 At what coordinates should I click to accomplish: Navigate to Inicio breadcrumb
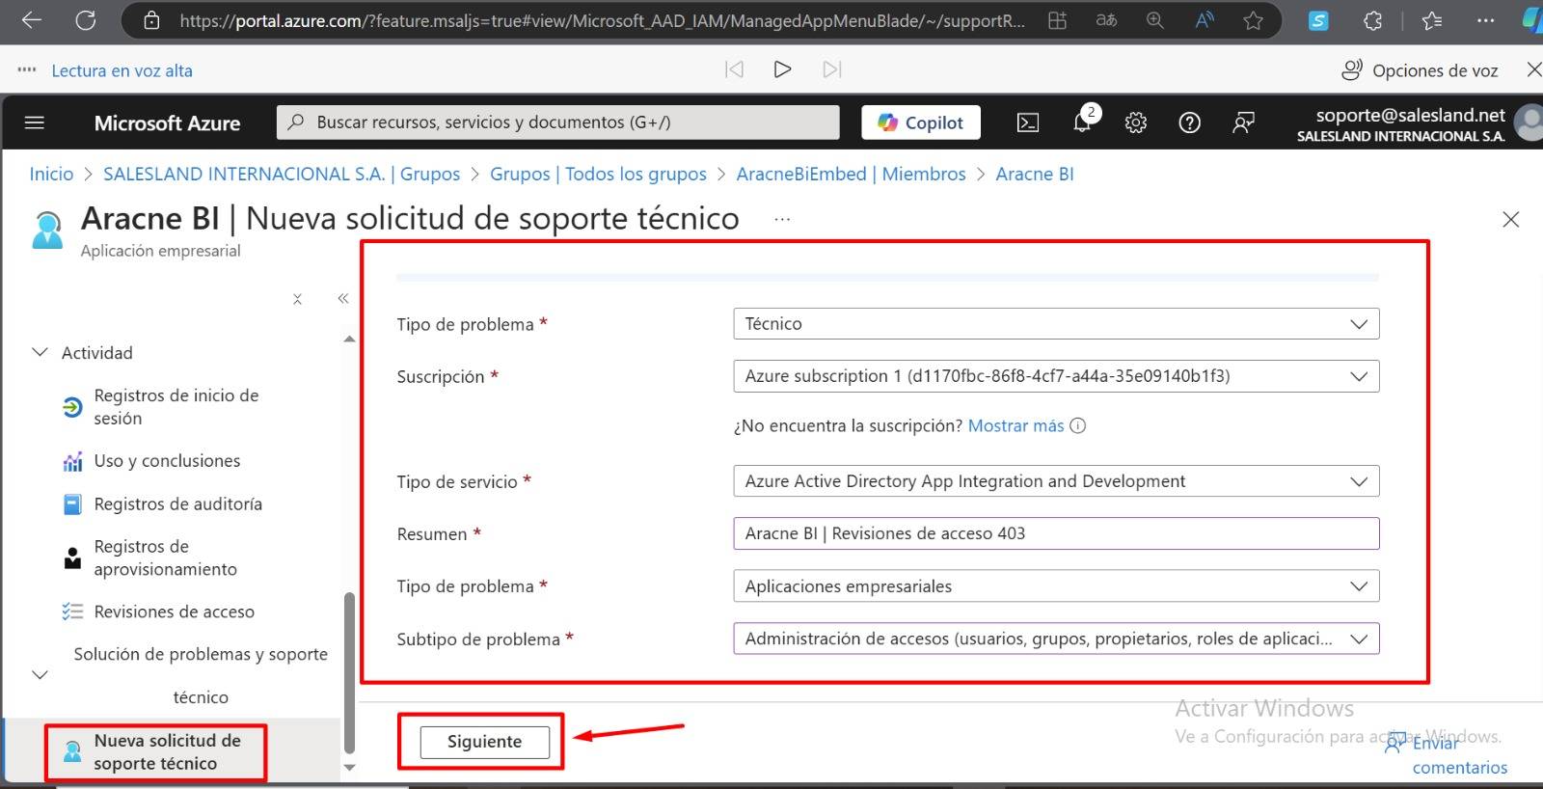point(51,174)
